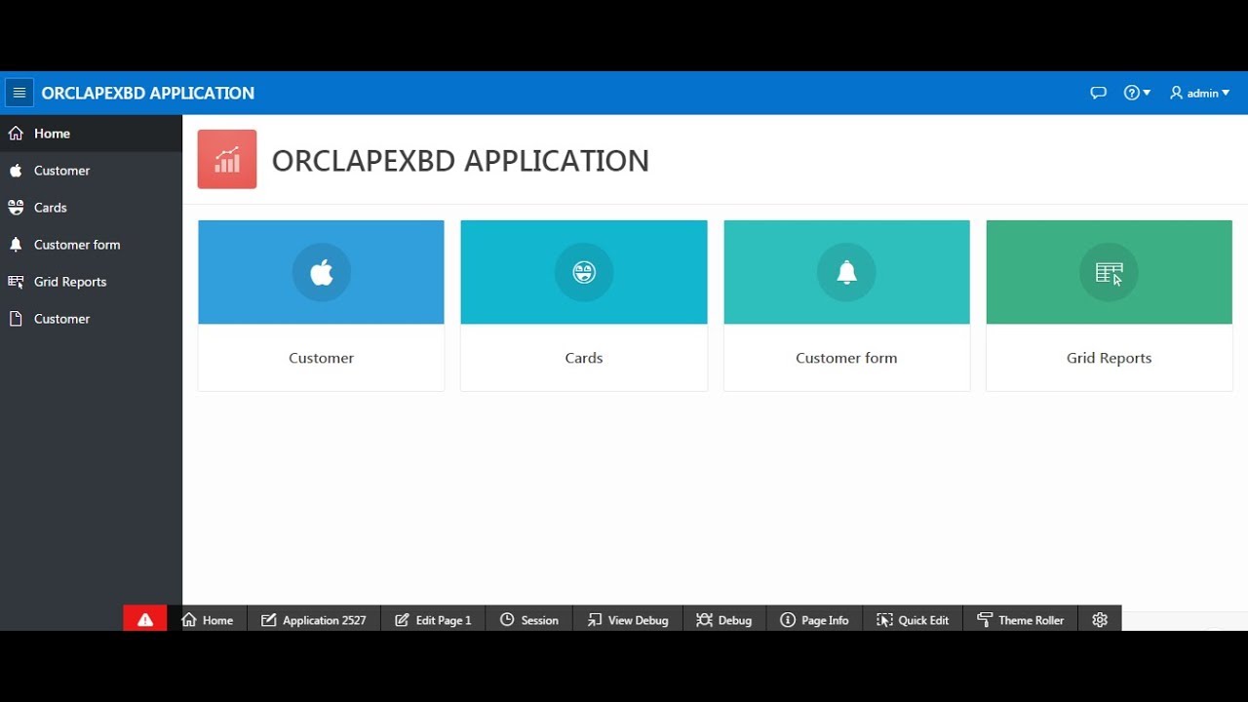Open the admin user menu

(1199, 93)
